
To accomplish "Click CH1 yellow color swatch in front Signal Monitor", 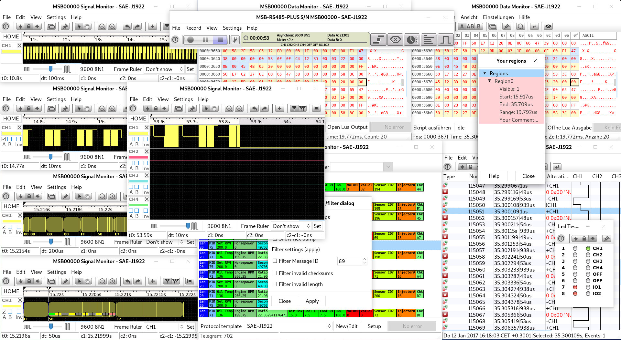I will click(x=139, y=133).
